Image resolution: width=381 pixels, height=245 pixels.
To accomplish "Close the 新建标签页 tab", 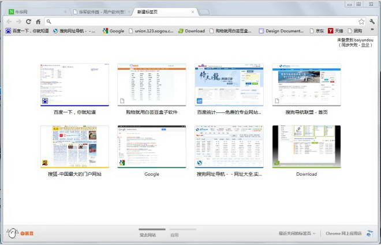I will click(193, 12).
